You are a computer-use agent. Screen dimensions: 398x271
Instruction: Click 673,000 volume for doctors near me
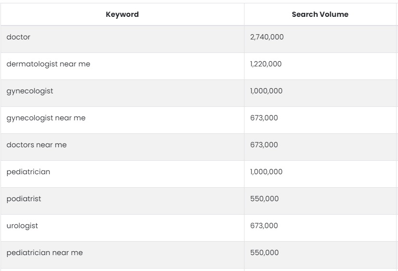(x=264, y=145)
